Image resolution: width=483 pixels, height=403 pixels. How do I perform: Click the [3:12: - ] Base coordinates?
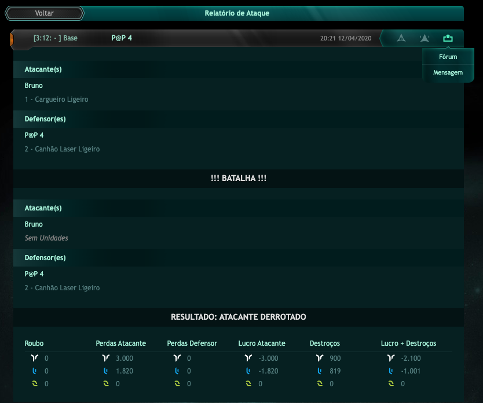click(56, 38)
